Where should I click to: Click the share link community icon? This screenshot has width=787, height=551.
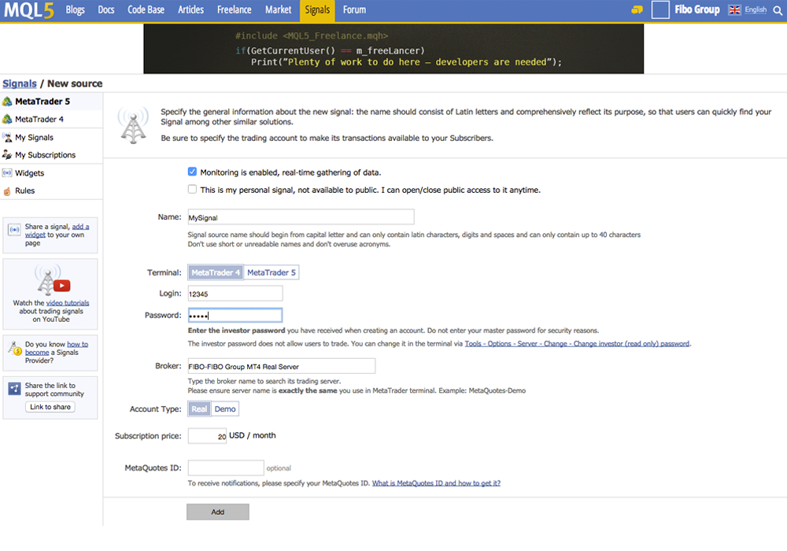click(14, 388)
